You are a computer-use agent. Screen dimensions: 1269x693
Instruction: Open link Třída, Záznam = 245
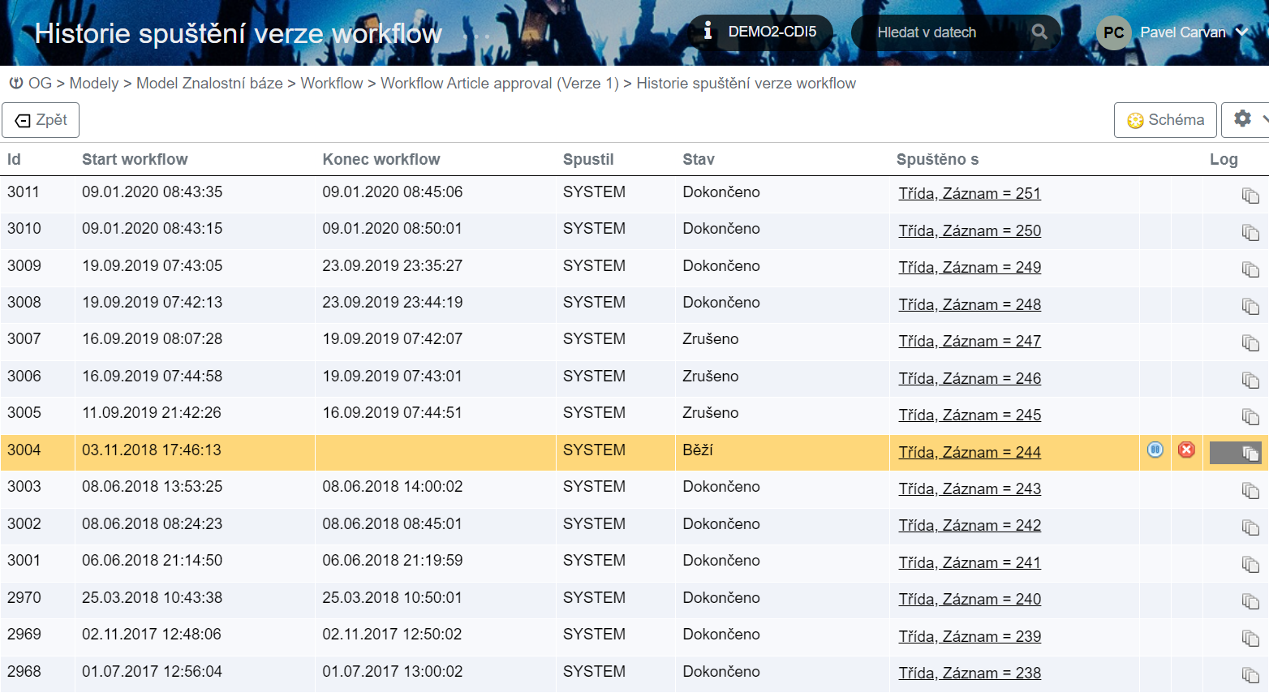[970, 415]
